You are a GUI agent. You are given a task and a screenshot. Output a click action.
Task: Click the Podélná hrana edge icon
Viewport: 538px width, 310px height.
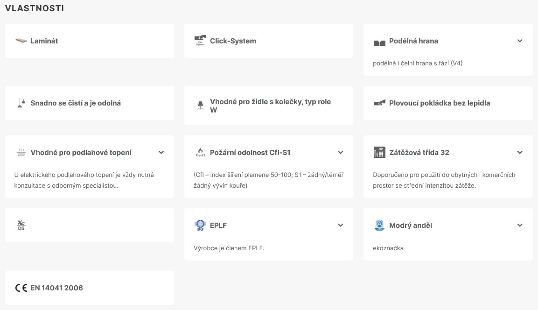pos(379,42)
